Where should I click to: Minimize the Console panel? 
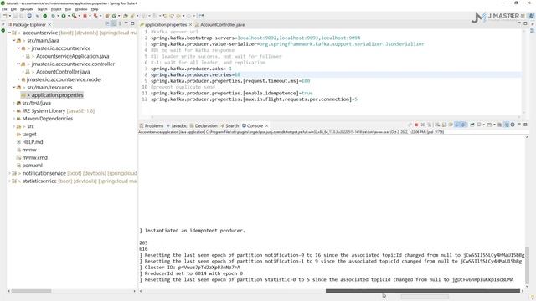pos(519,125)
